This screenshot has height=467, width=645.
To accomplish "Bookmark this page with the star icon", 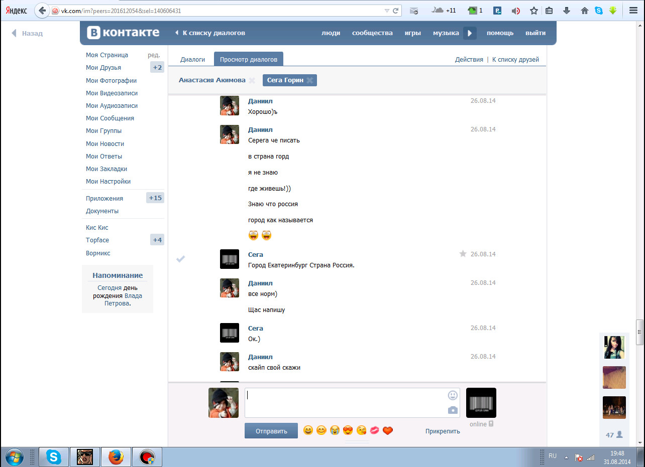I will (533, 11).
